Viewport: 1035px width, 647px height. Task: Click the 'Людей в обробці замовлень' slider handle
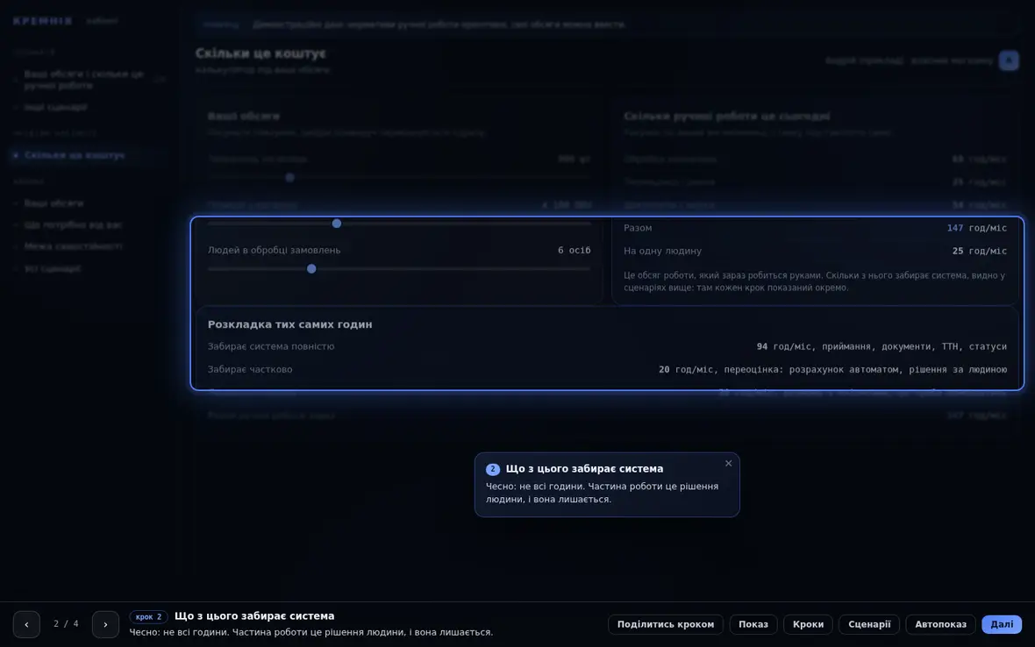tap(311, 269)
